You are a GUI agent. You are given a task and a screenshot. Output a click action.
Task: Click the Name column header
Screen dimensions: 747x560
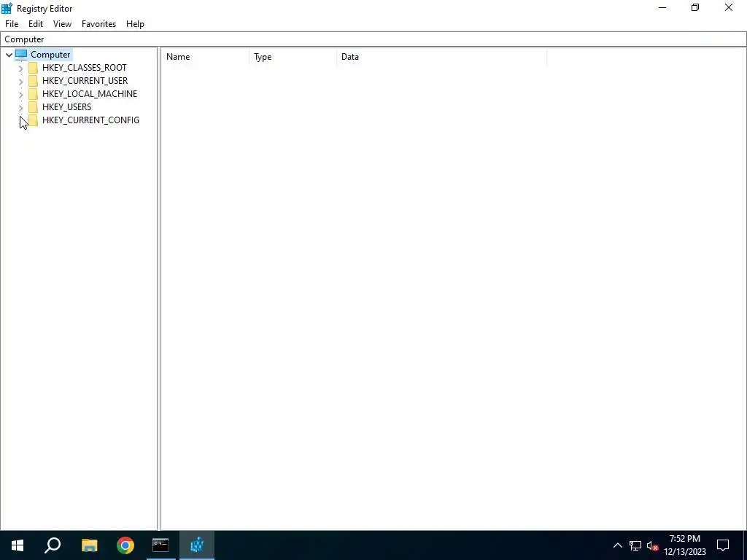tap(205, 57)
